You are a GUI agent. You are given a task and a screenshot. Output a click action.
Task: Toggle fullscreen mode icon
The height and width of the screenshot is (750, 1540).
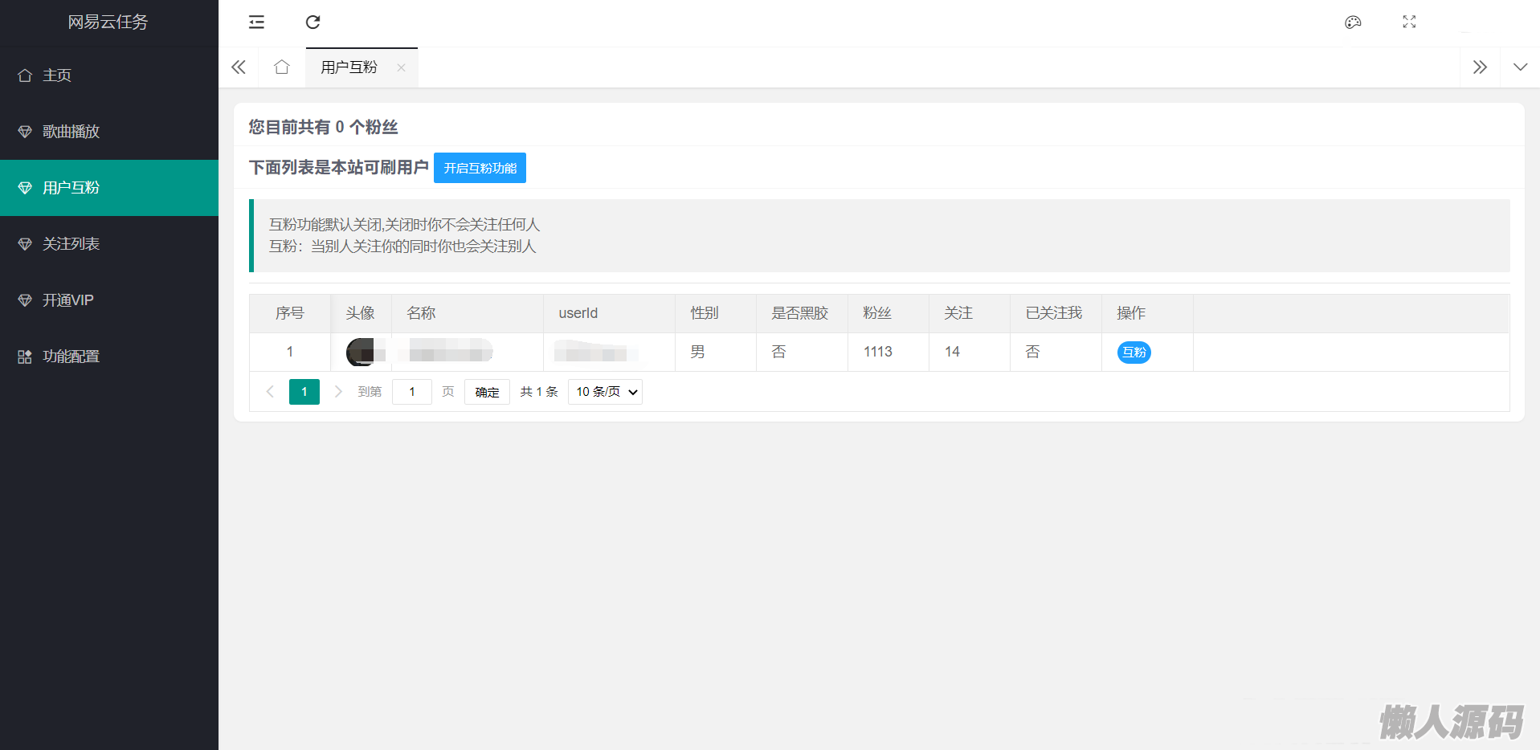[1409, 22]
